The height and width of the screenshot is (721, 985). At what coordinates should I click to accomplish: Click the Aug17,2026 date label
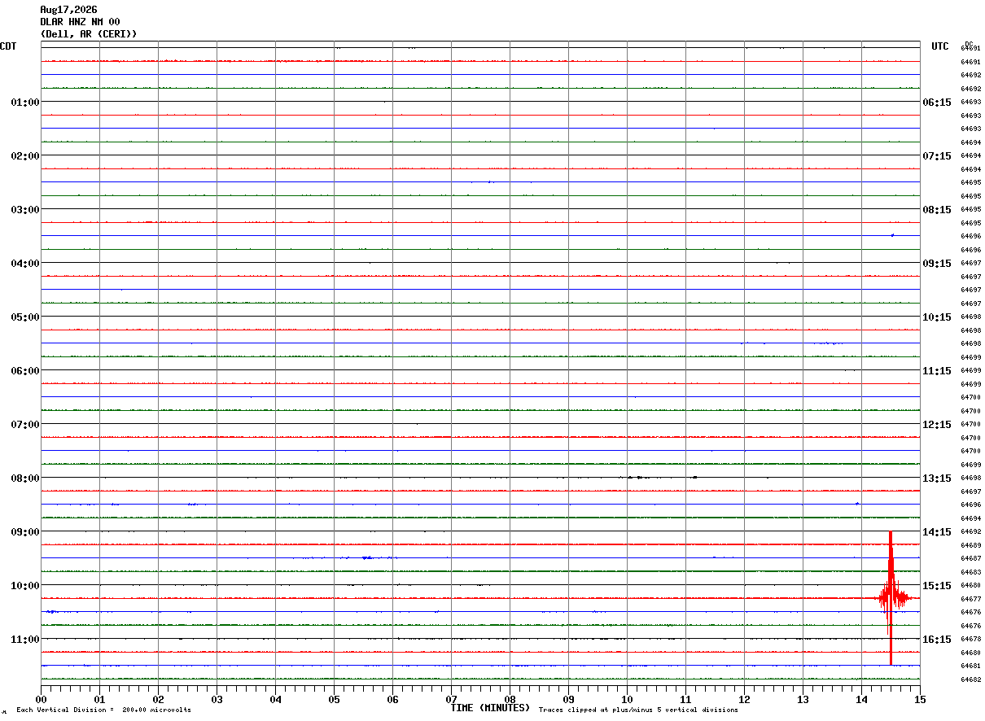coord(68,10)
